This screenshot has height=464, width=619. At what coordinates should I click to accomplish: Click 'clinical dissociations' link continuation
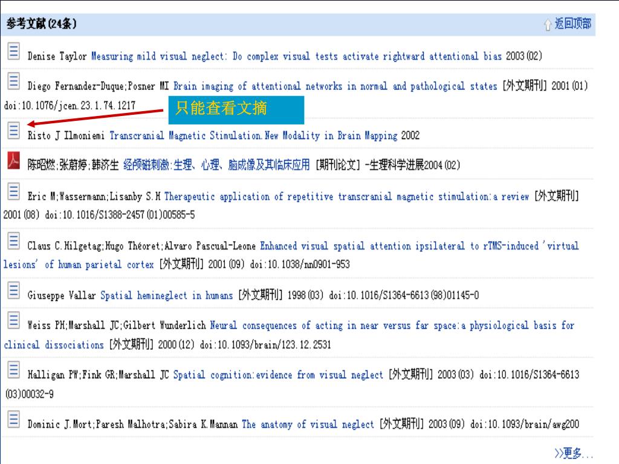[54, 345]
